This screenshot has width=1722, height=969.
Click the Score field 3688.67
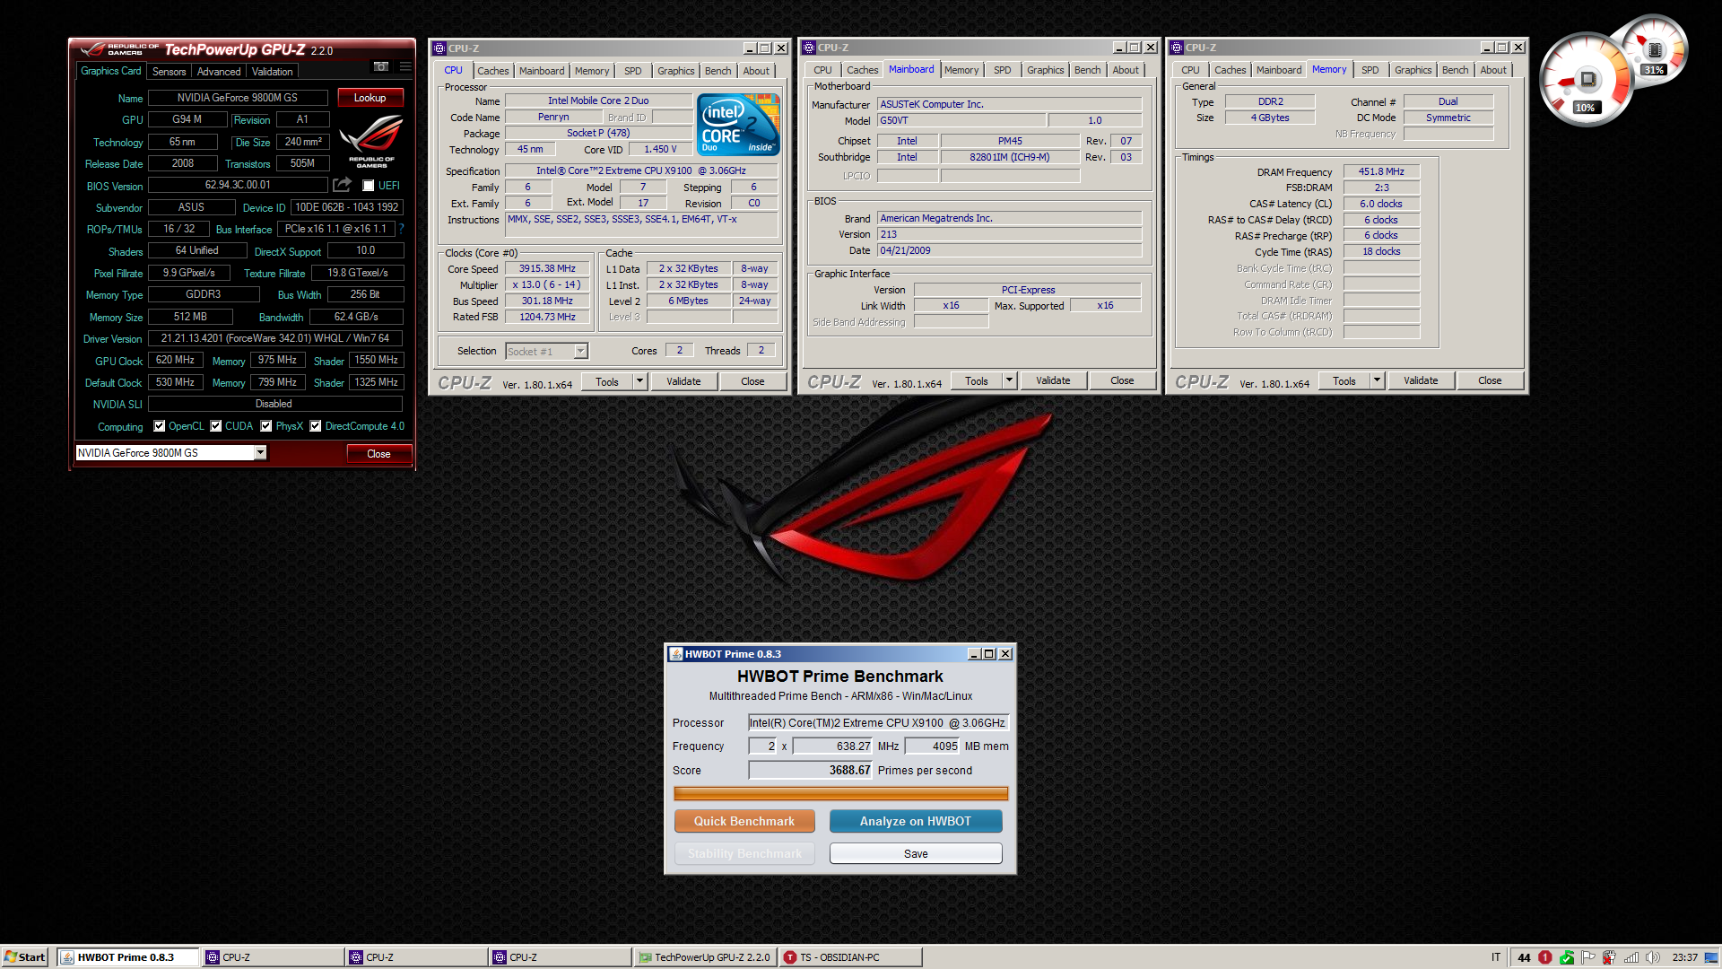pyautogui.click(x=811, y=770)
